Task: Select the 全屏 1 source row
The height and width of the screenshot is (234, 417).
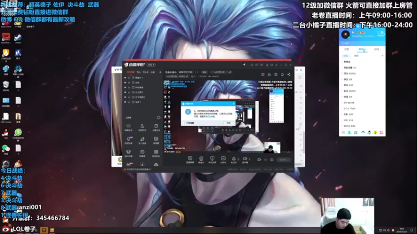Action: pos(142,102)
